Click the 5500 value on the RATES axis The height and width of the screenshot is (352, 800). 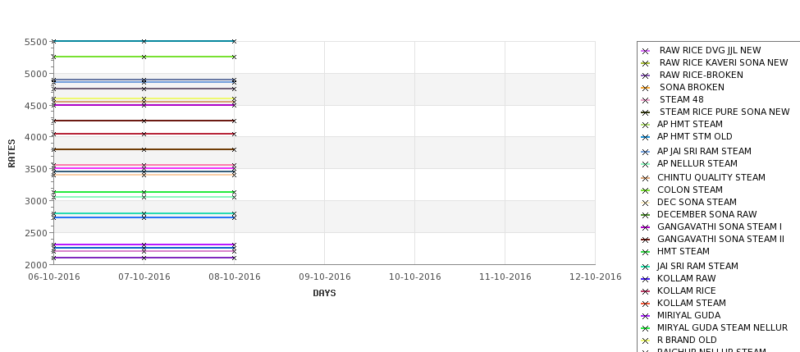36,42
